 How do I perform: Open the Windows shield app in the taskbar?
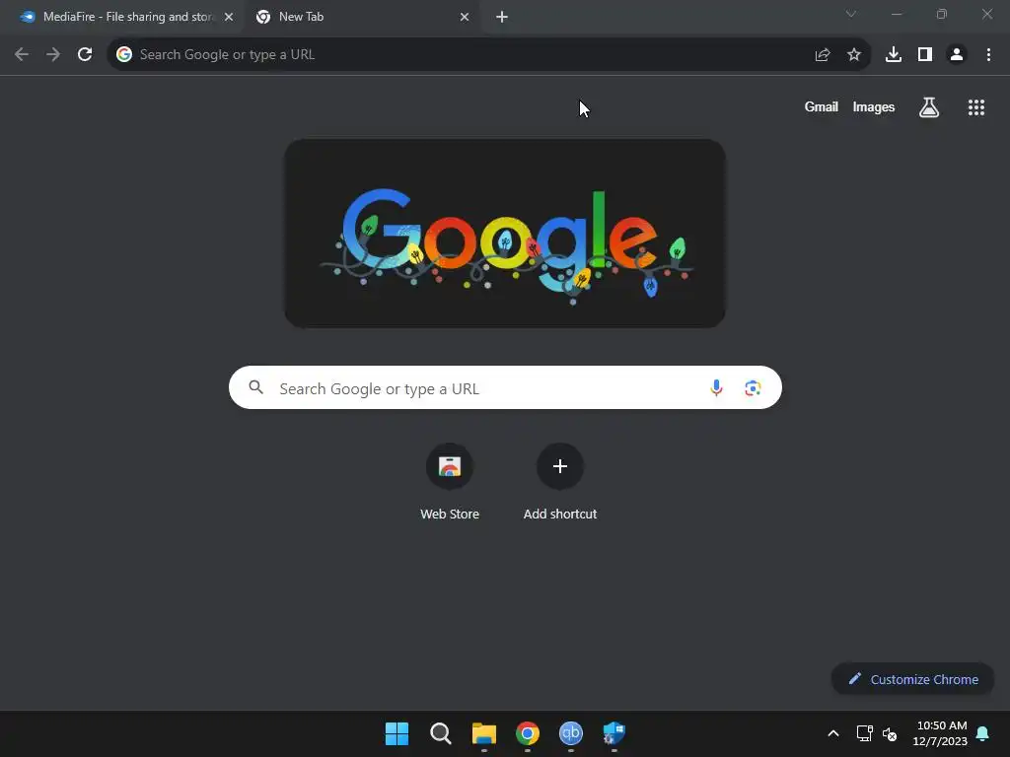(x=613, y=733)
